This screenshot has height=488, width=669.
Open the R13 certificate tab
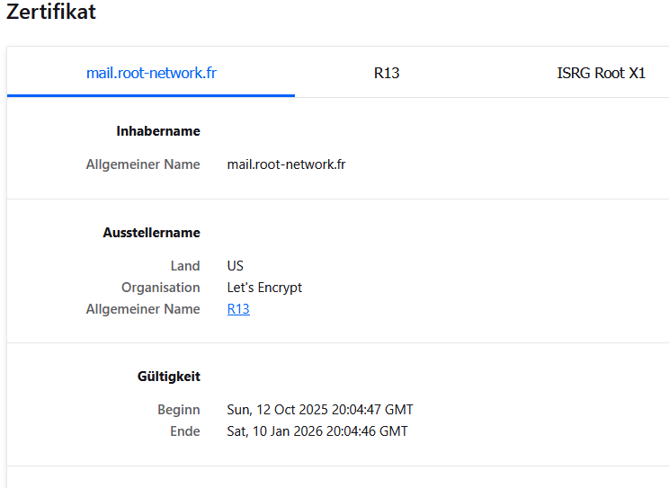[387, 73]
